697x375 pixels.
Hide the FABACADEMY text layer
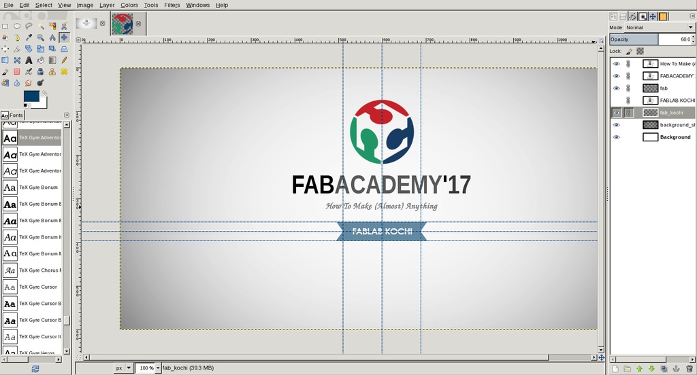click(616, 76)
